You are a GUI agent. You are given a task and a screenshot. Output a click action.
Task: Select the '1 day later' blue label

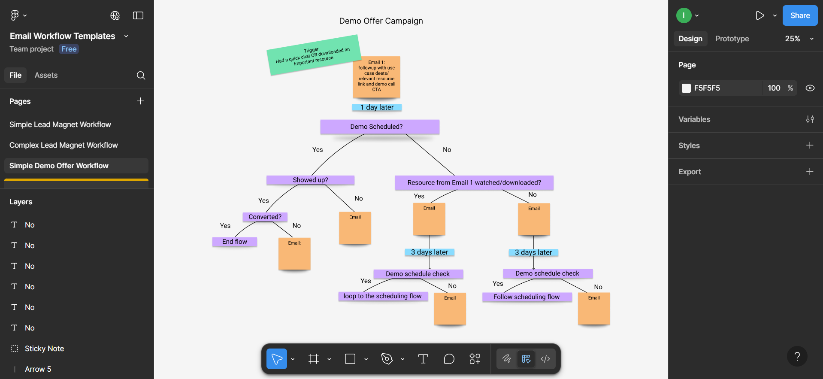tap(377, 107)
